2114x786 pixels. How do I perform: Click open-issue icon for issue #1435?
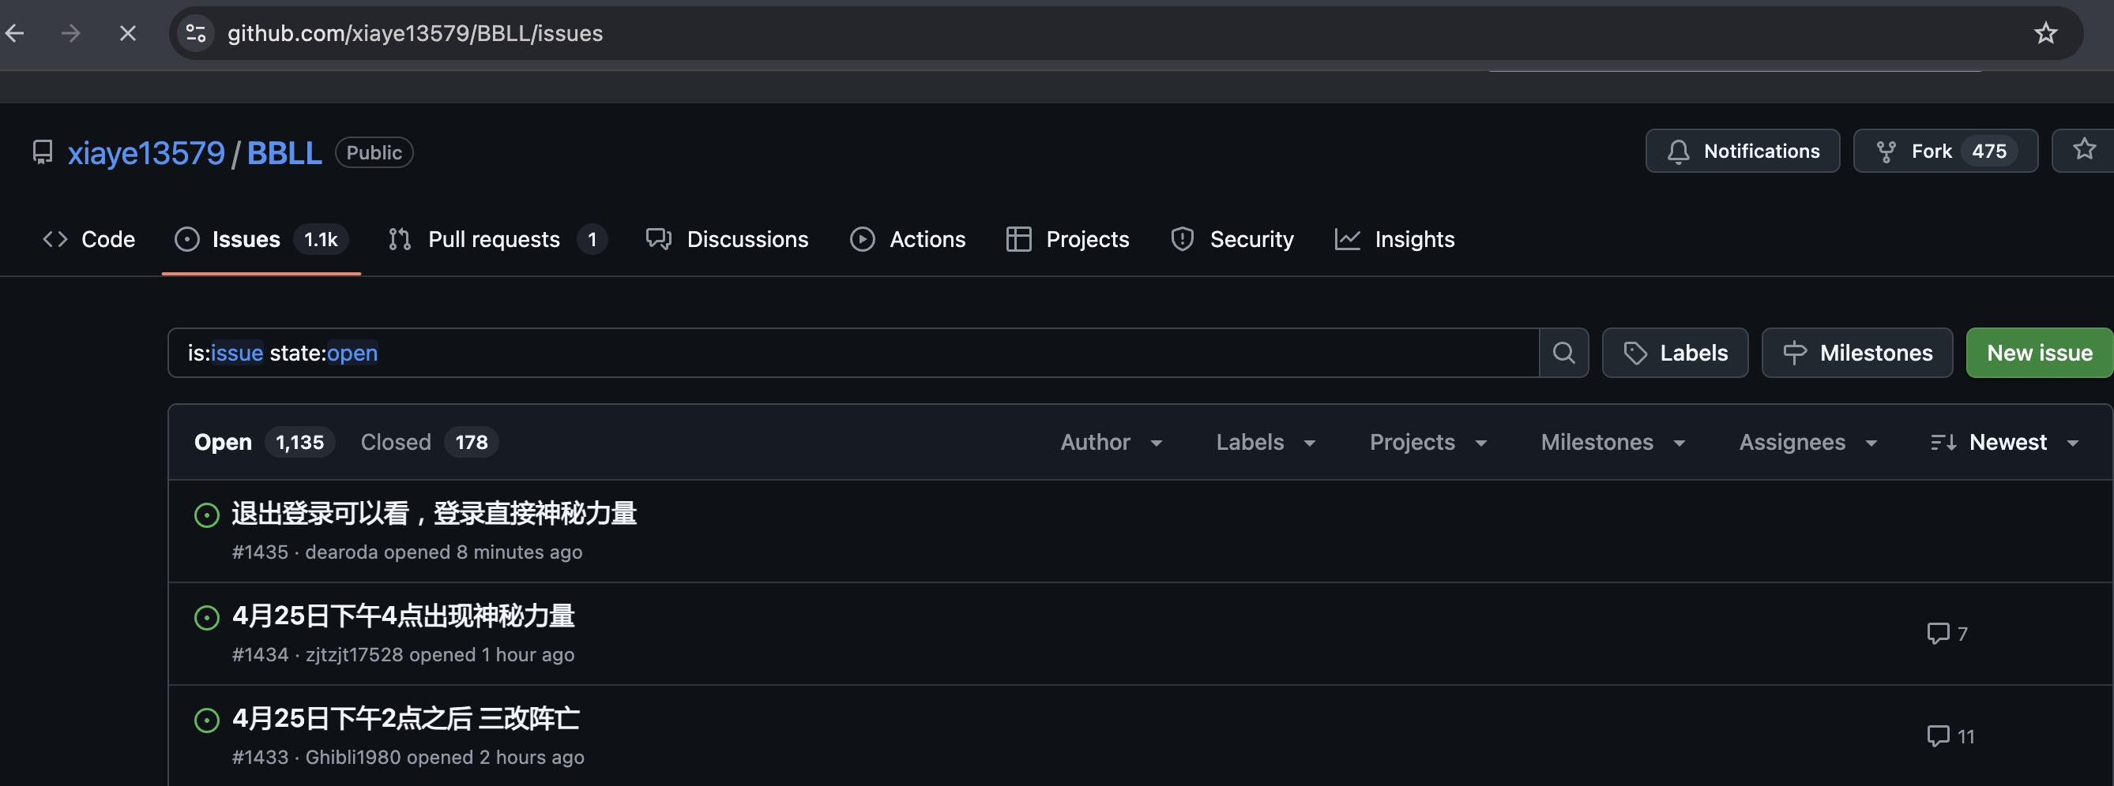(x=207, y=515)
